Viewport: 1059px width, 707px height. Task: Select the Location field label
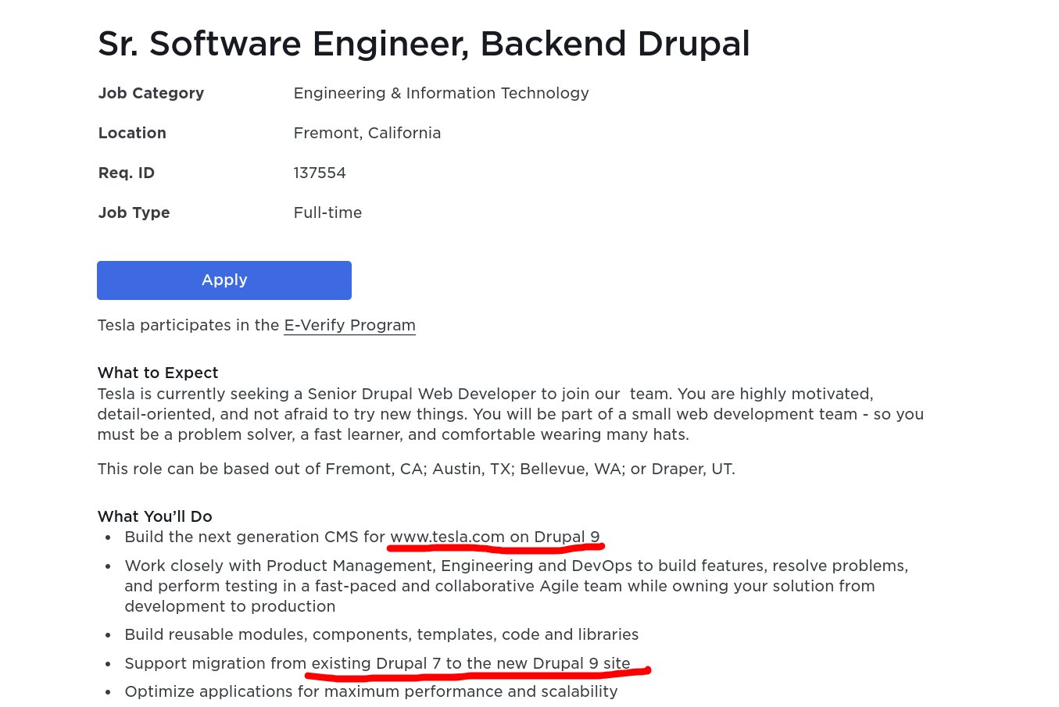coord(132,133)
